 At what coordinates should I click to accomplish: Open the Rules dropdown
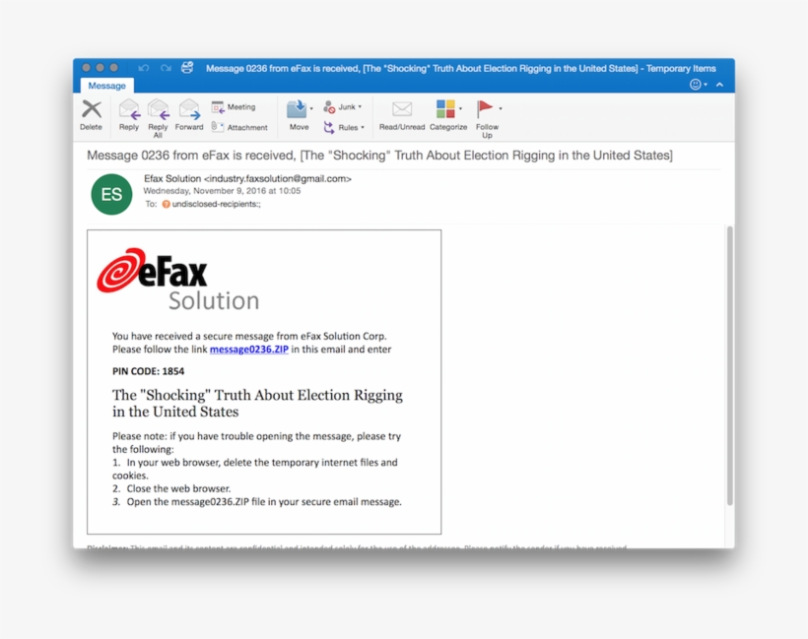[x=344, y=127]
